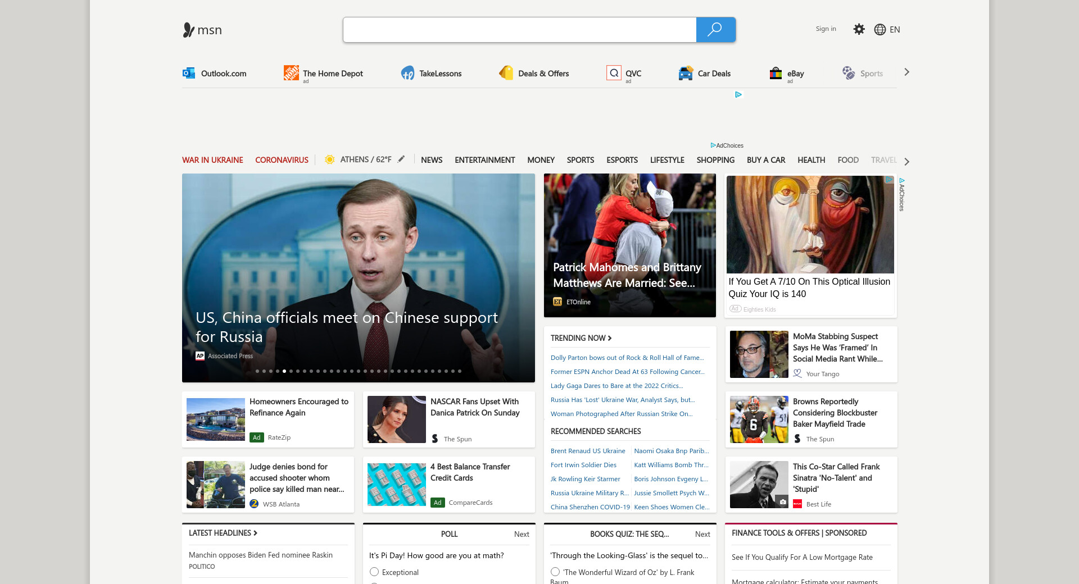Click the Car Deals shortcut icon

click(x=685, y=73)
